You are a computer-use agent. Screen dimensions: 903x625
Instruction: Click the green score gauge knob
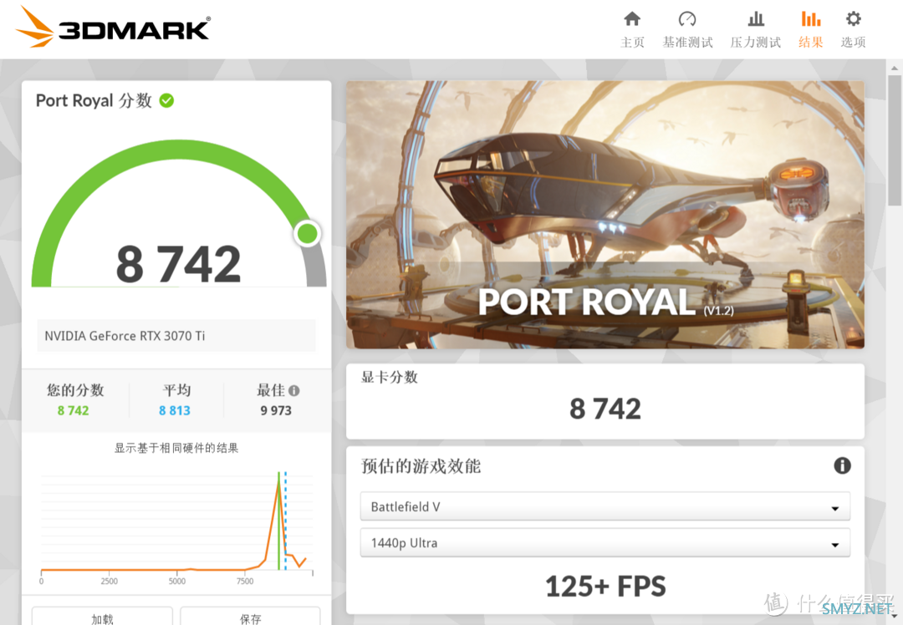click(307, 234)
